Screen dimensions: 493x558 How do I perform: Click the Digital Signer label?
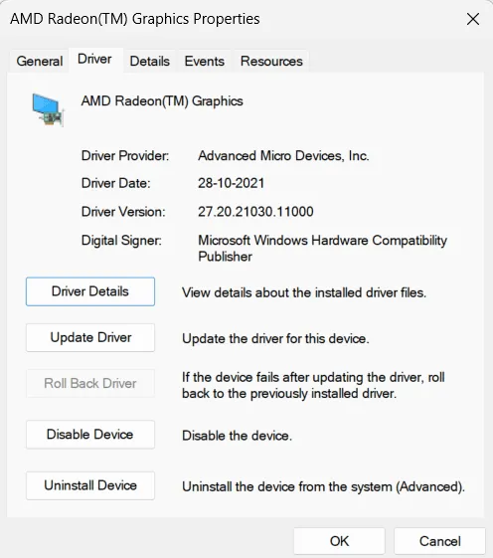coord(121,241)
